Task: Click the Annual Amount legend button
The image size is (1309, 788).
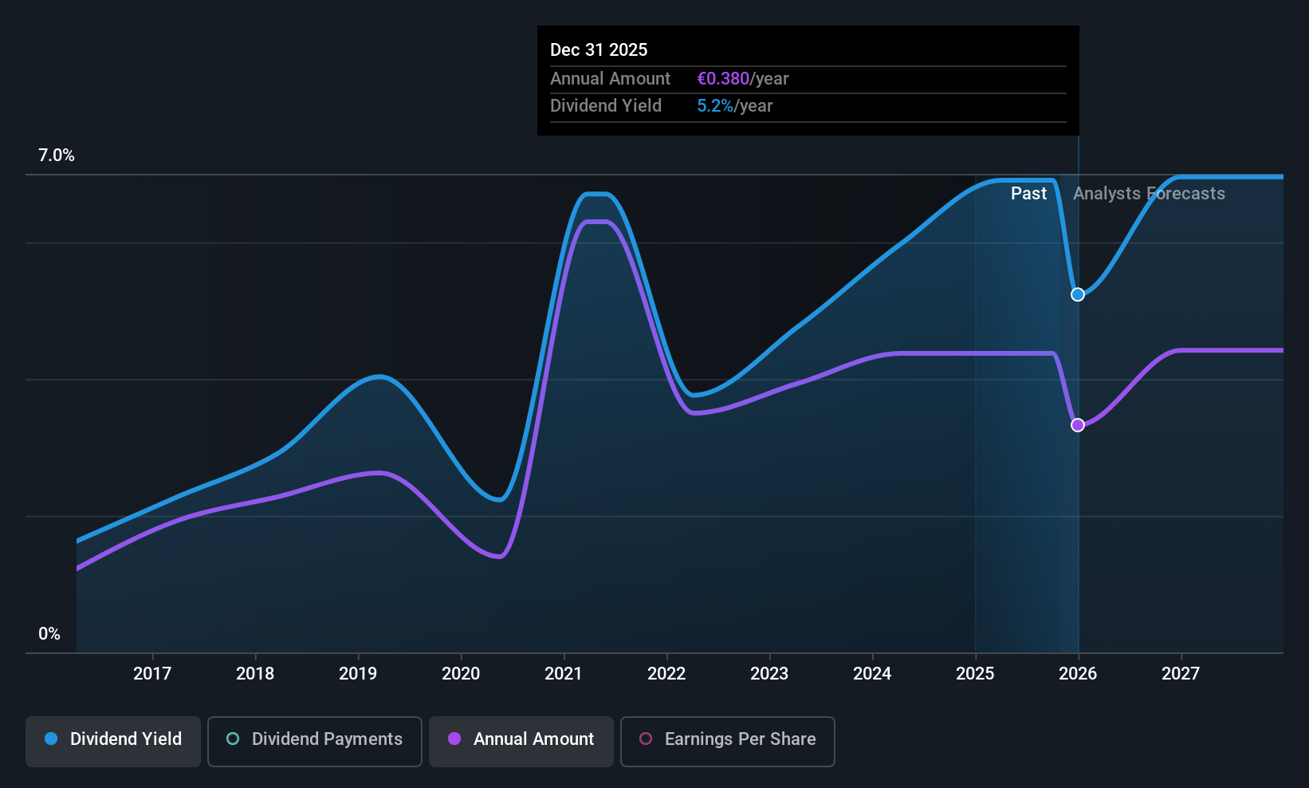Action: 521,740
